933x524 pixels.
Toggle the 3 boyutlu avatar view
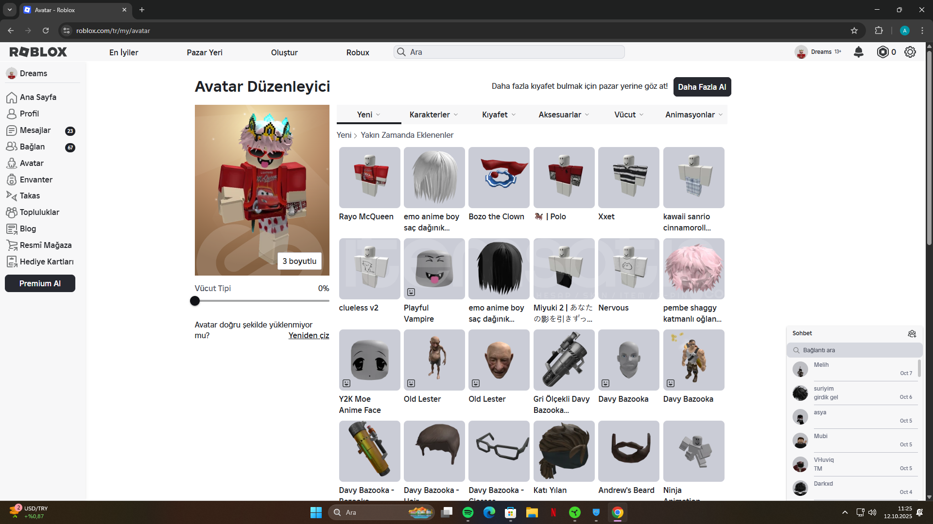coord(299,261)
